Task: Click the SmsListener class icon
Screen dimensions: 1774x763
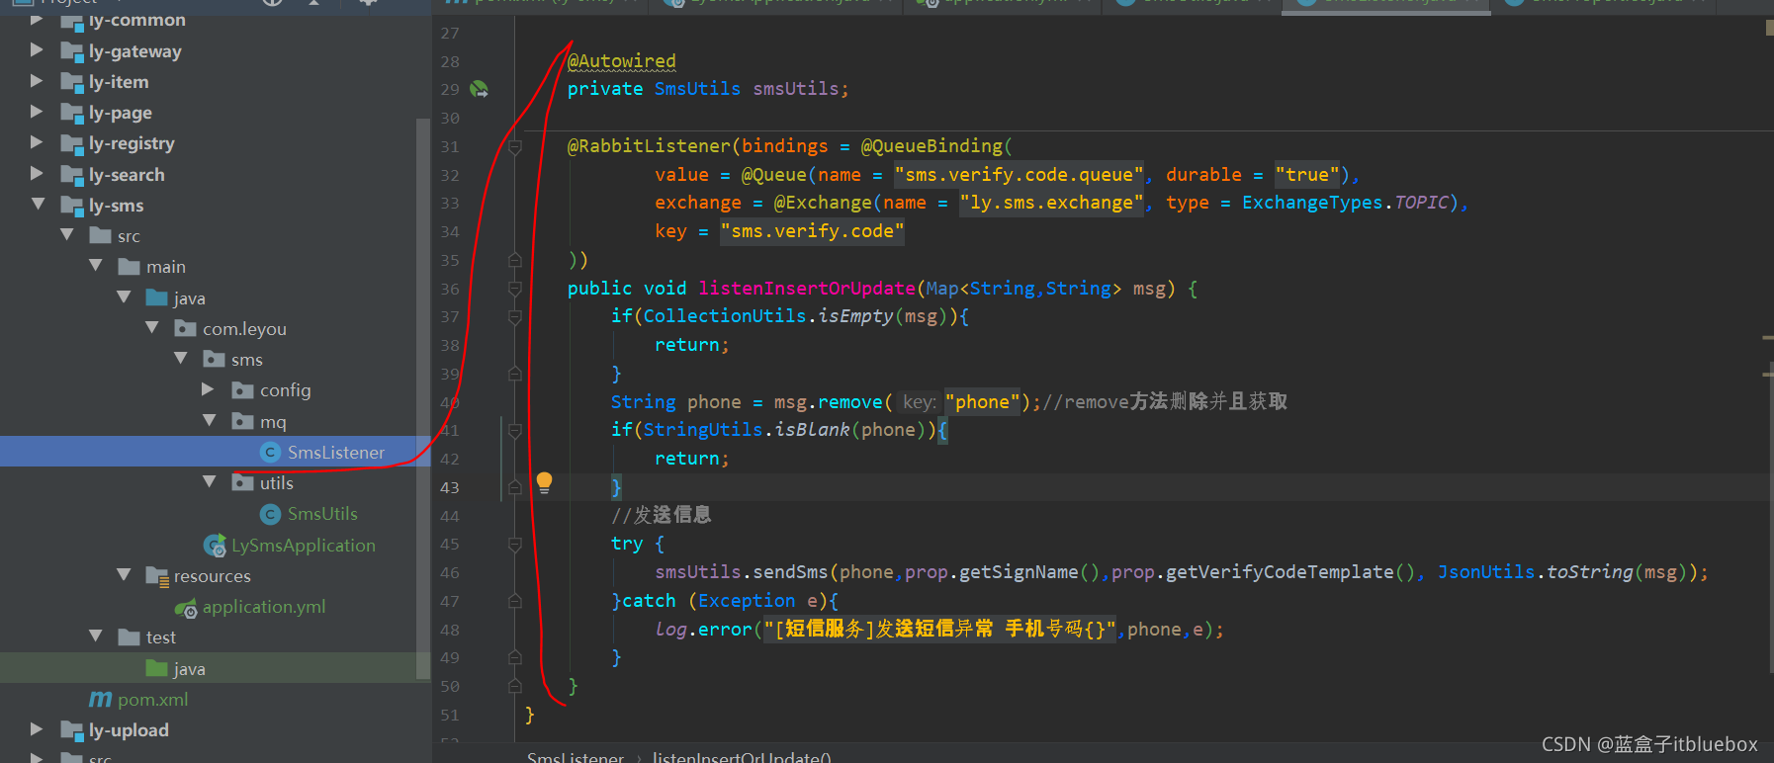Action: pos(270,452)
